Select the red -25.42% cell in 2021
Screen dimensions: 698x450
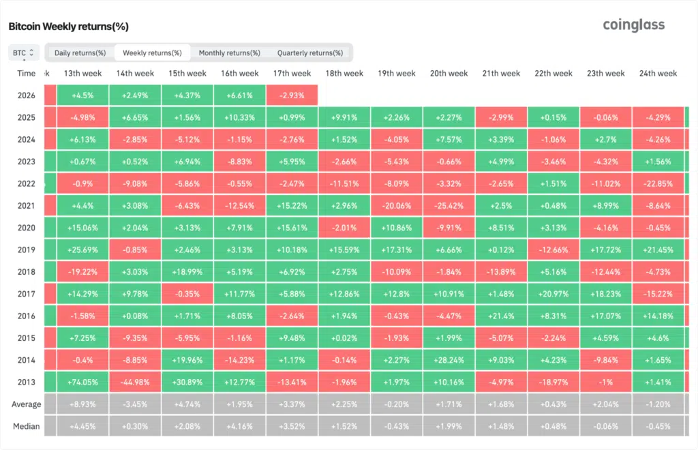pyautogui.click(x=449, y=205)
